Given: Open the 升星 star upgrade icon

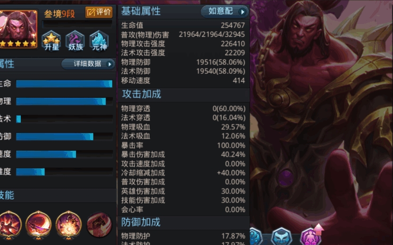Looking at the screenshot, I should pyautogui.click(x=51, y=41).
